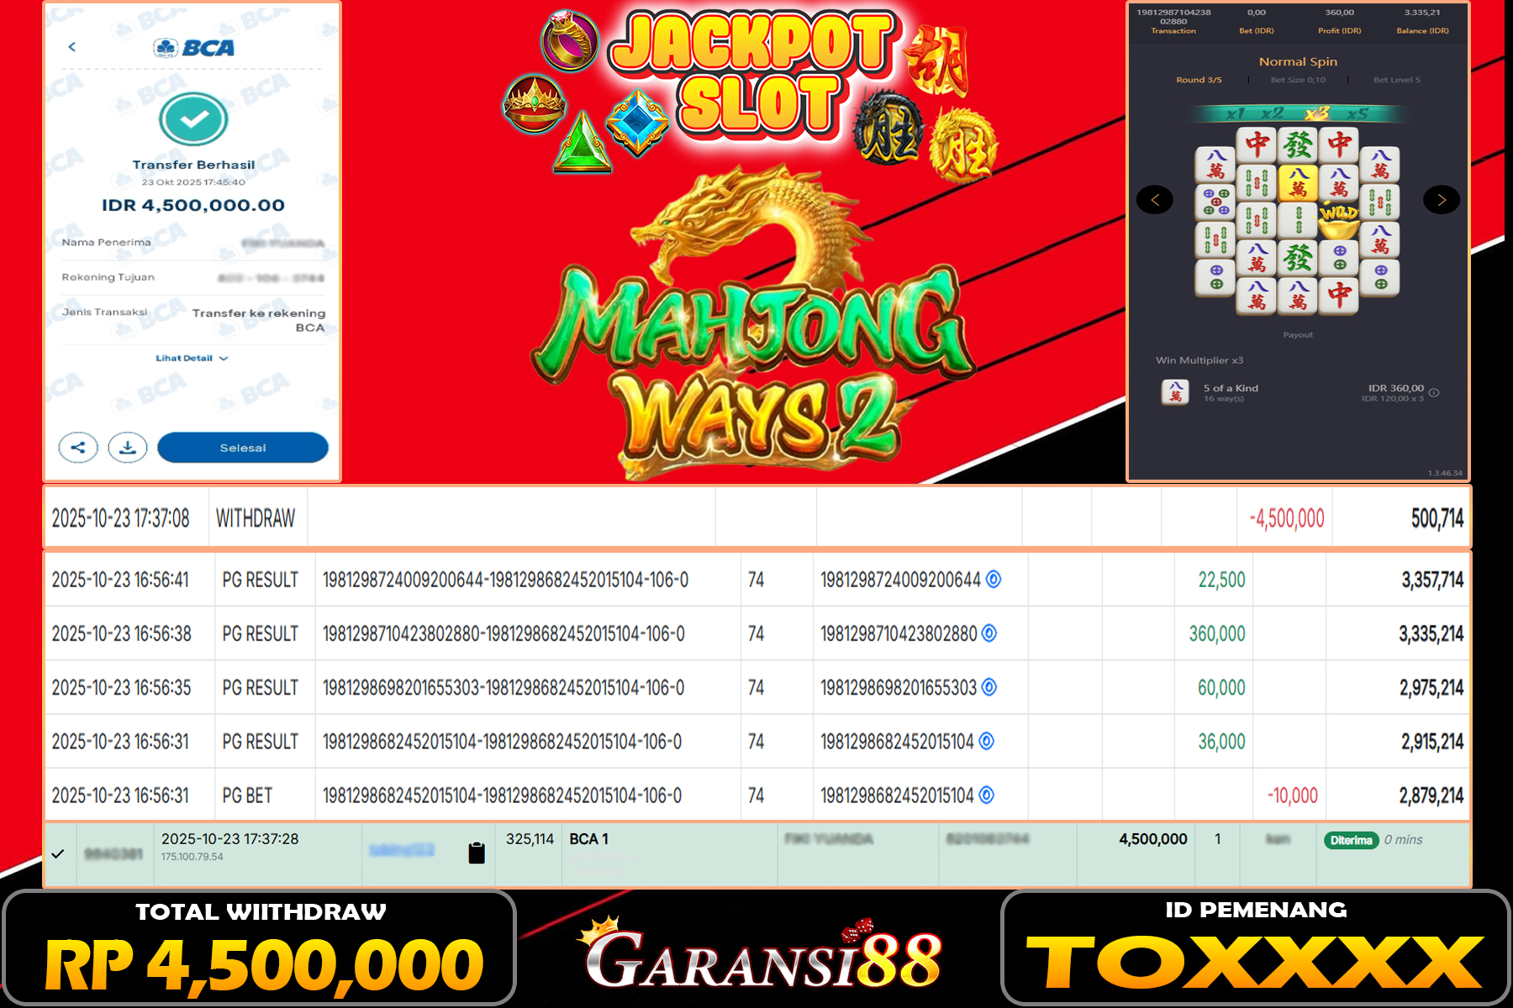Click the clipboard copy icon in withdraw row
This screenshot has height=1008, width=1513.
[477, 853]
